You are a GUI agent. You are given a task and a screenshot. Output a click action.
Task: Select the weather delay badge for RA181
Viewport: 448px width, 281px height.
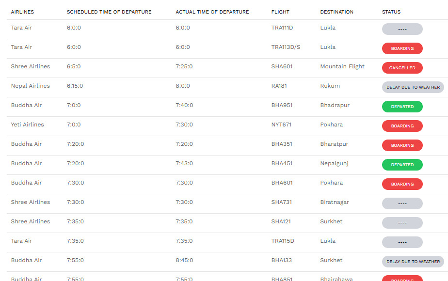click(413, 87)
